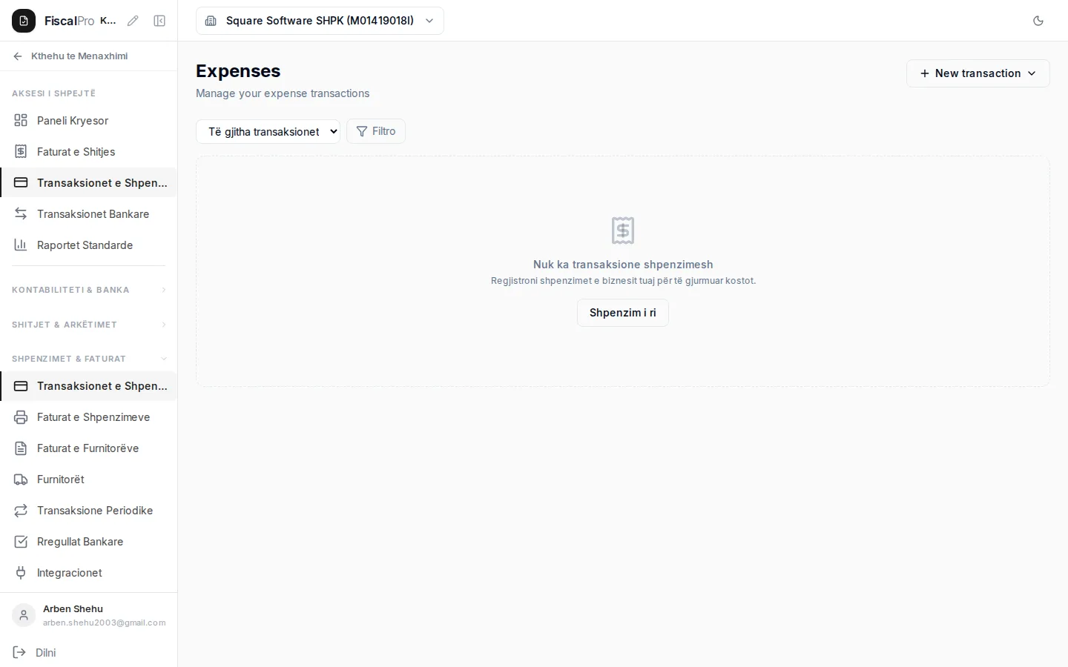The width and height of the screenshot is (1068, 667).
Task: Click Raportet Standarde chart icon
Action: click(x=21, y=245)
